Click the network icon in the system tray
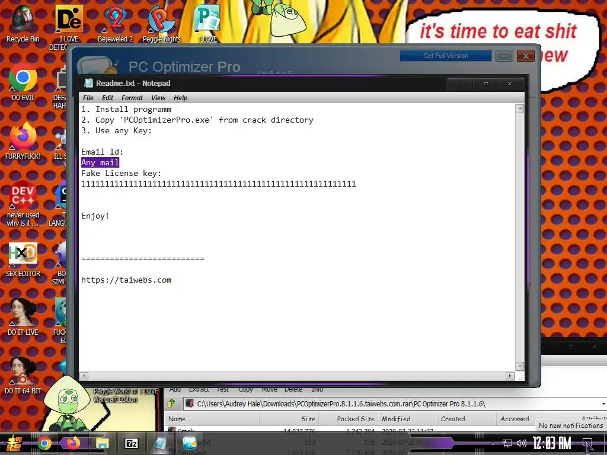Viewport: 607px width, 455px height. coord(507,443)
